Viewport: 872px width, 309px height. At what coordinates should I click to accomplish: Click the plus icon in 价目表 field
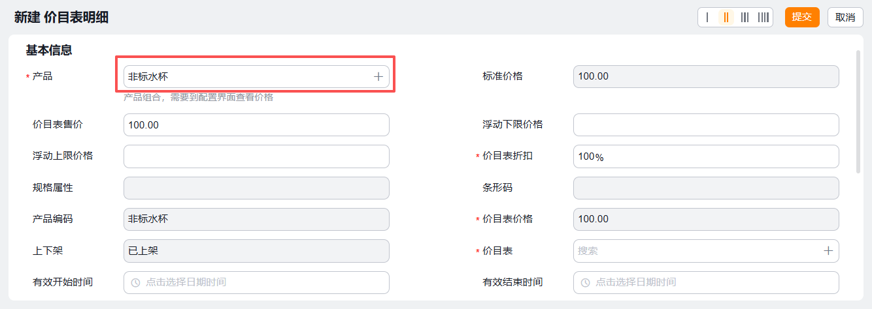tap(828, 251)
